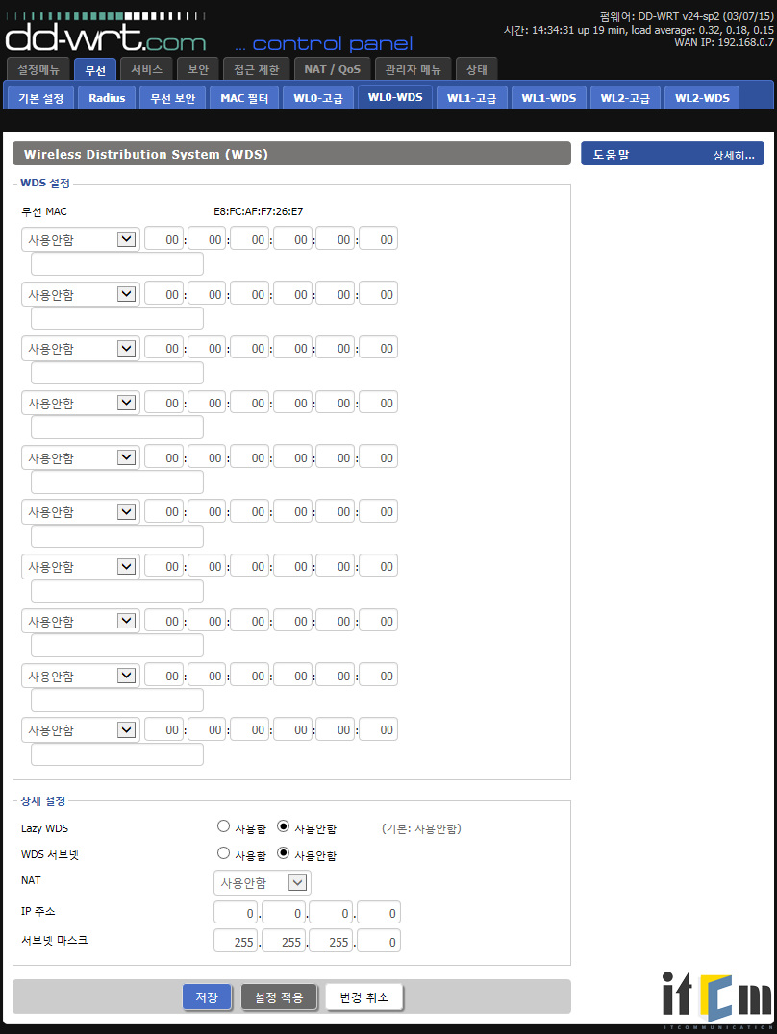The width and height of the screenshot is (777, 1034).
Task: Enable WDS 서브넷 with 사용함 radio
Action: pos(224,853)
